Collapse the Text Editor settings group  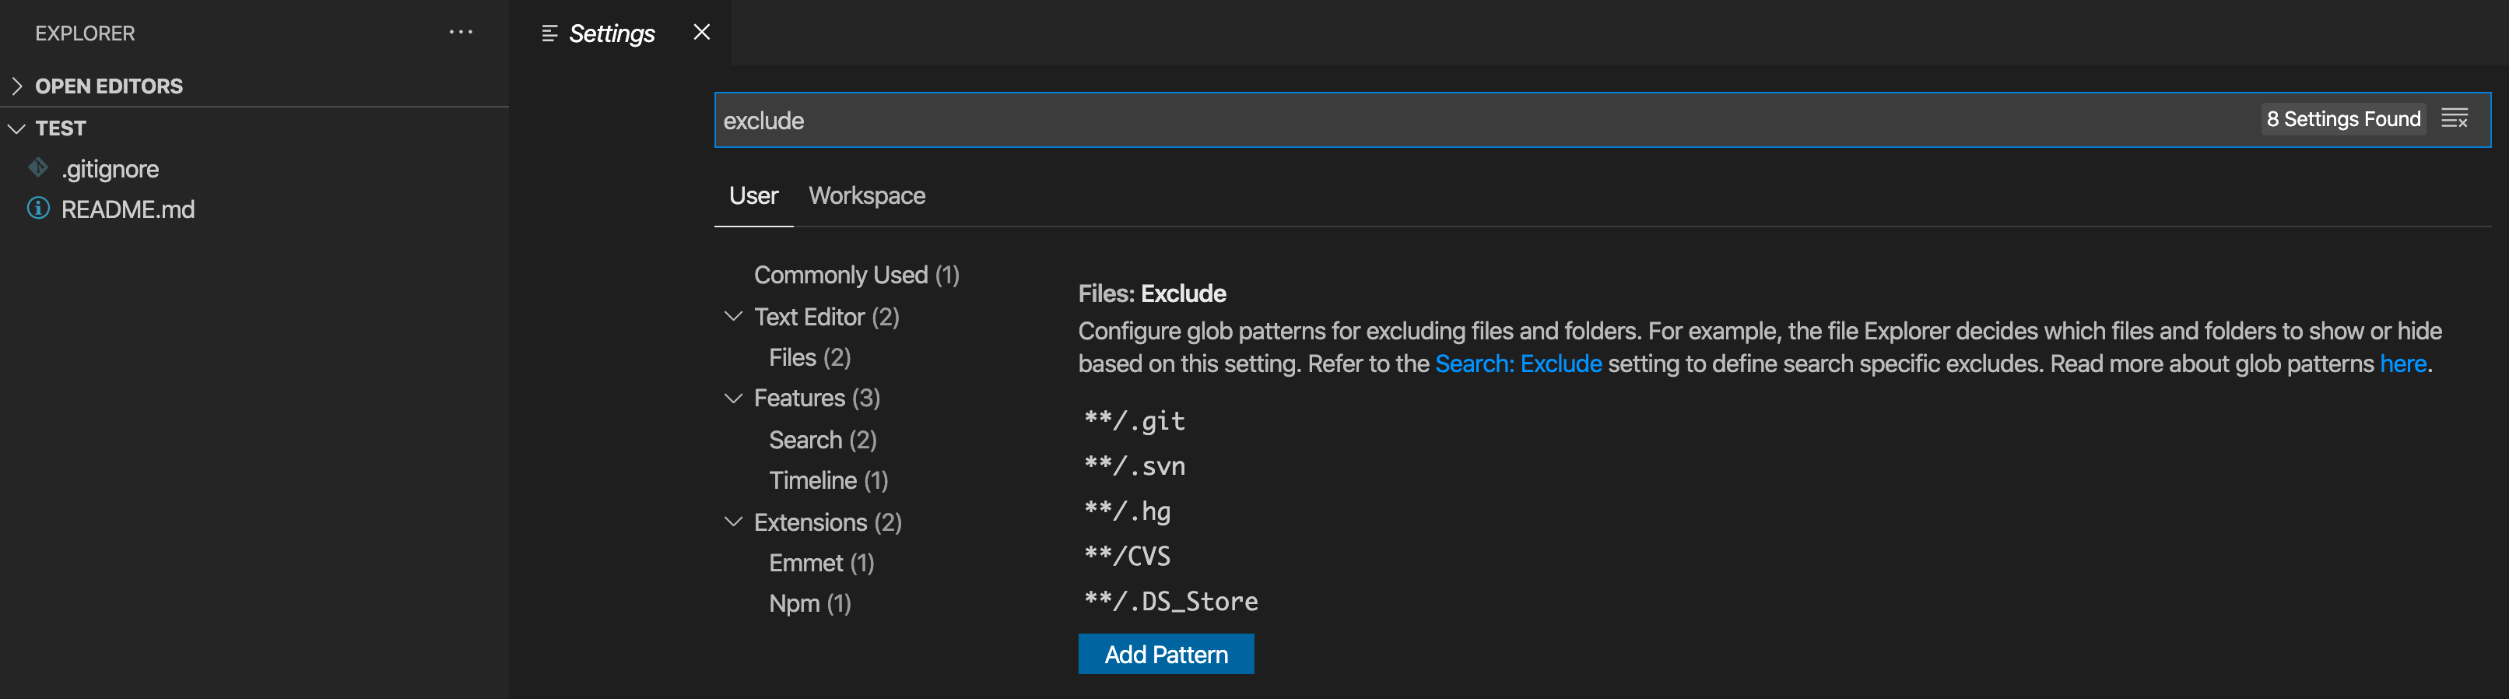point(733,316)
